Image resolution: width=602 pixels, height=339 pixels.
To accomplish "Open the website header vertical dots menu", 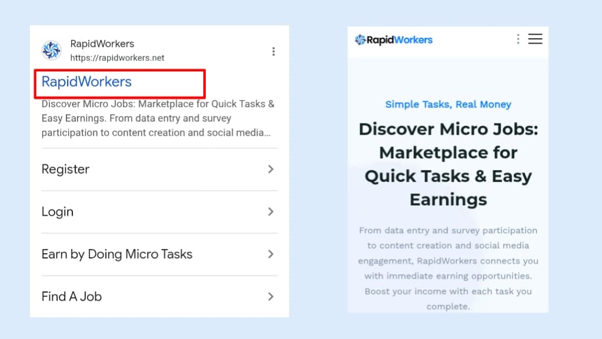I will pos(518,39).
